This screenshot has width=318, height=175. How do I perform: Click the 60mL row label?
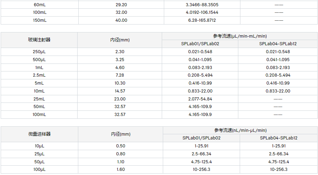(39, 4)
